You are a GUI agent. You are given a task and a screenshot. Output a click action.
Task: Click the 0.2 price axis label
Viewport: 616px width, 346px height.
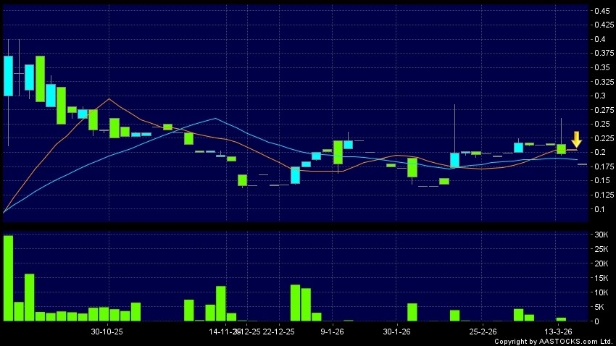pyautogui.click(x=601, y=152)
